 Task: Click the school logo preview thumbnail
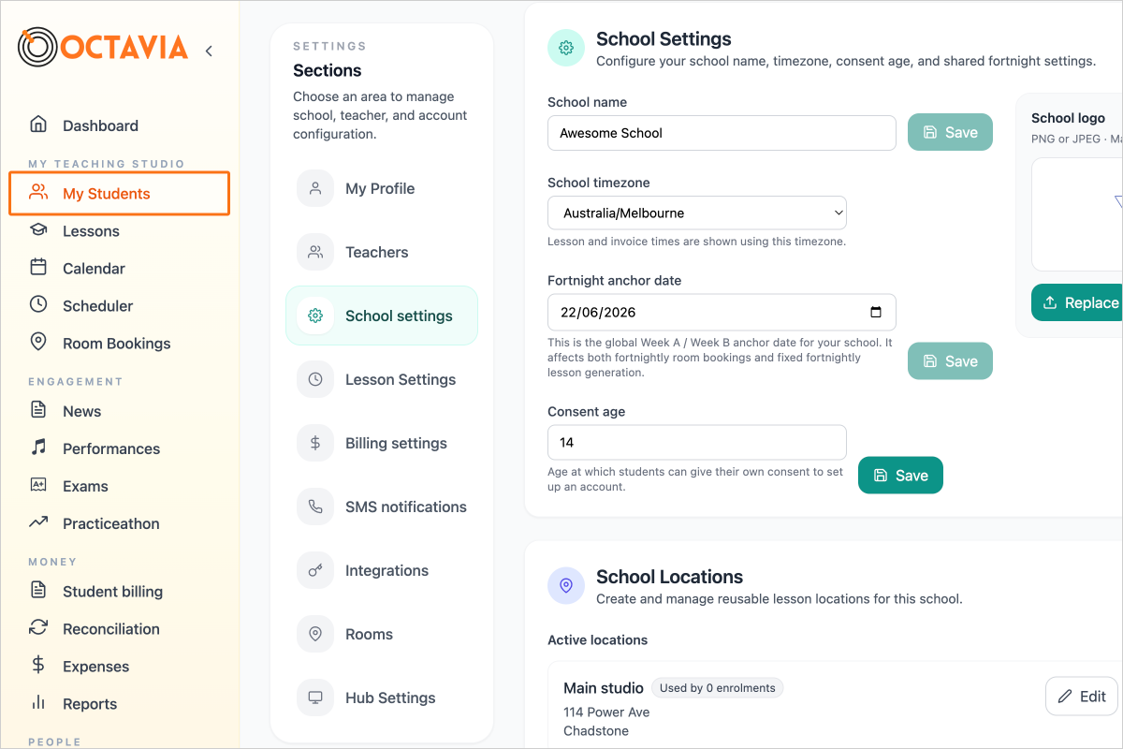pyautogui.click(x=1078, y=214)
